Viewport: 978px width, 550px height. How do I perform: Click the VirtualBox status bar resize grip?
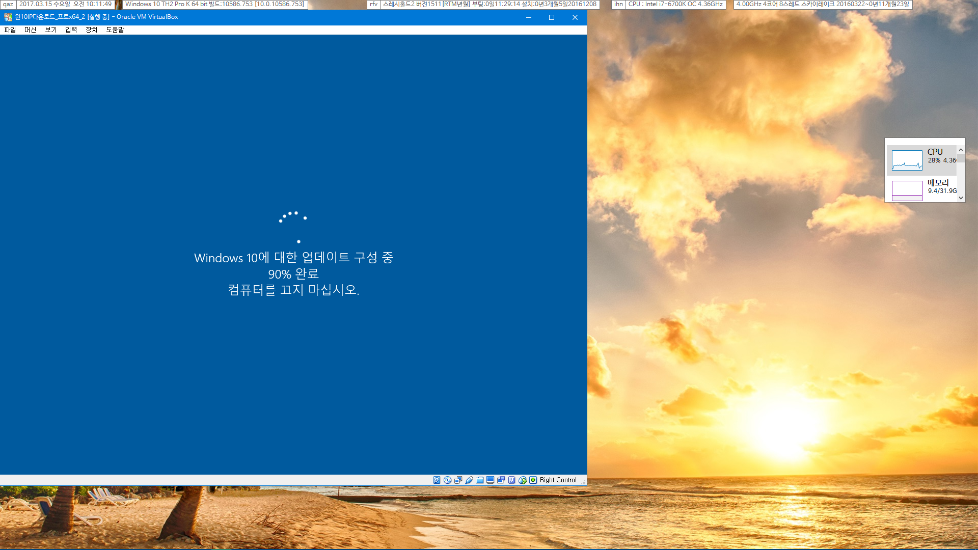583,482
